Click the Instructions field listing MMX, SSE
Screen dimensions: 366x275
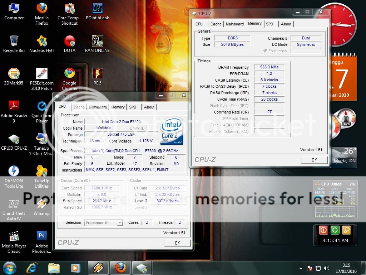(135, 170)
